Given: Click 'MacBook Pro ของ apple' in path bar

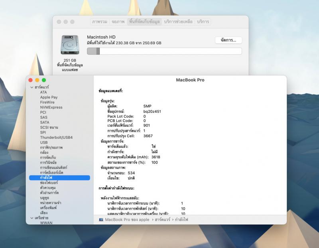Looking at the screenshot, I should point(127,220).
